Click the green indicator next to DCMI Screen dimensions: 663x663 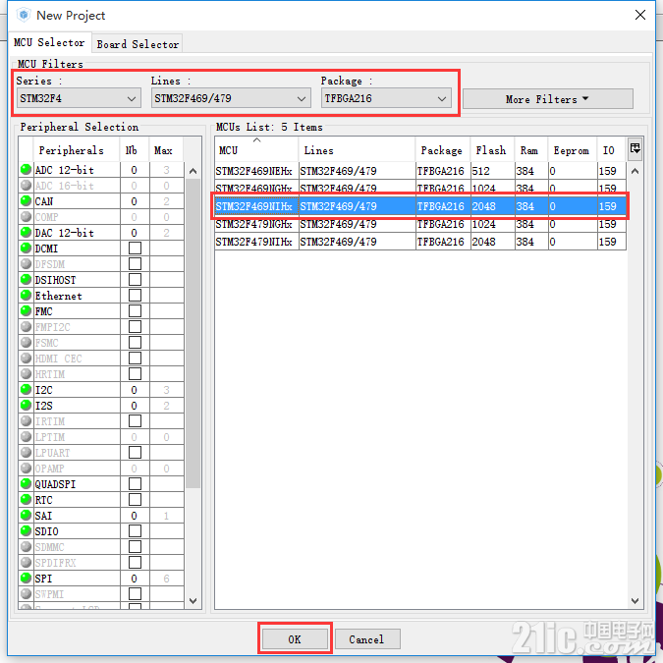(x=26, y=248)
